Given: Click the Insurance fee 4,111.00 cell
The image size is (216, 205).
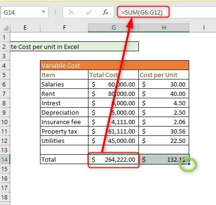Looking at the screenshot, I should [113, 122].
